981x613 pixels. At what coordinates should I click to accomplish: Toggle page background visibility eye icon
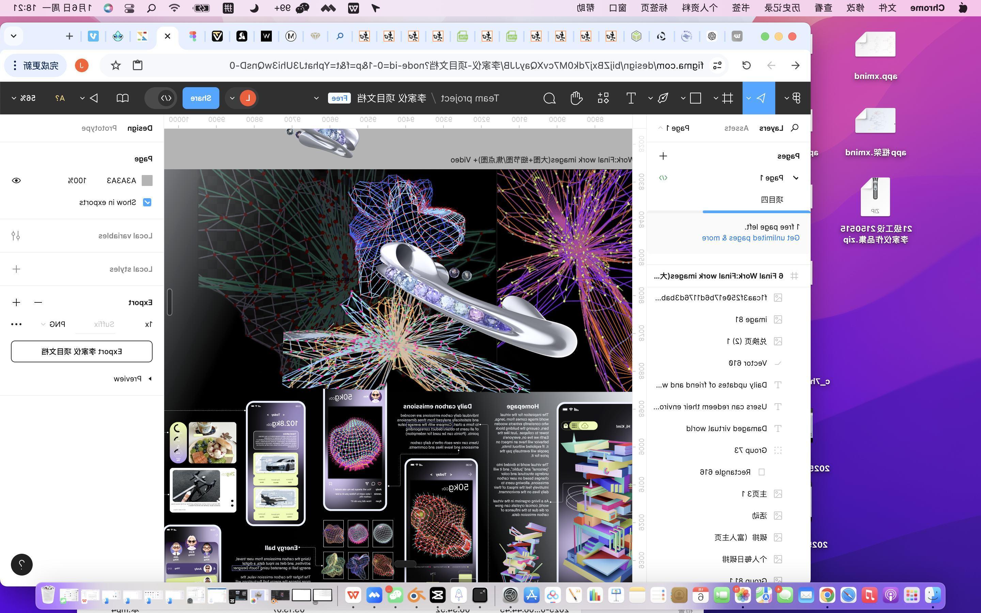click(x=16, y=180)
